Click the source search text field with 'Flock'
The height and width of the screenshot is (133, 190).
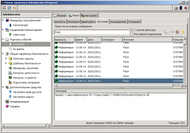[x=92, y=32]
